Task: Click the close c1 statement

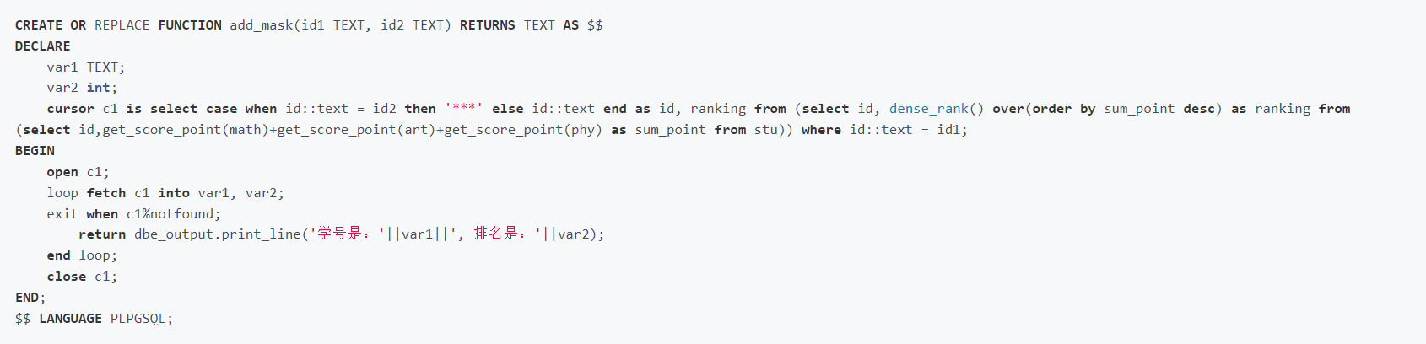Action: click(82, 277)
